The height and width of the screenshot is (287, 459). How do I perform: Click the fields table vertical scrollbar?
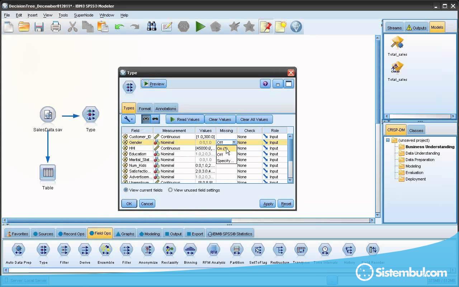(x=290, y=158)
